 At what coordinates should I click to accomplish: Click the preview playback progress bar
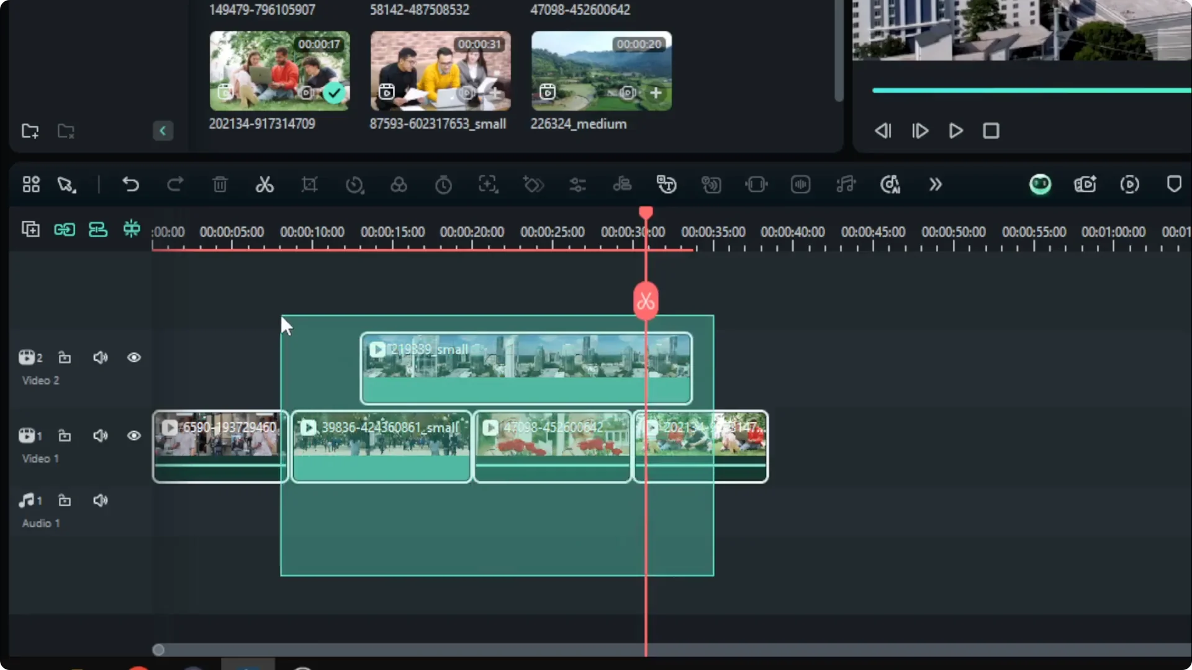1029,90
